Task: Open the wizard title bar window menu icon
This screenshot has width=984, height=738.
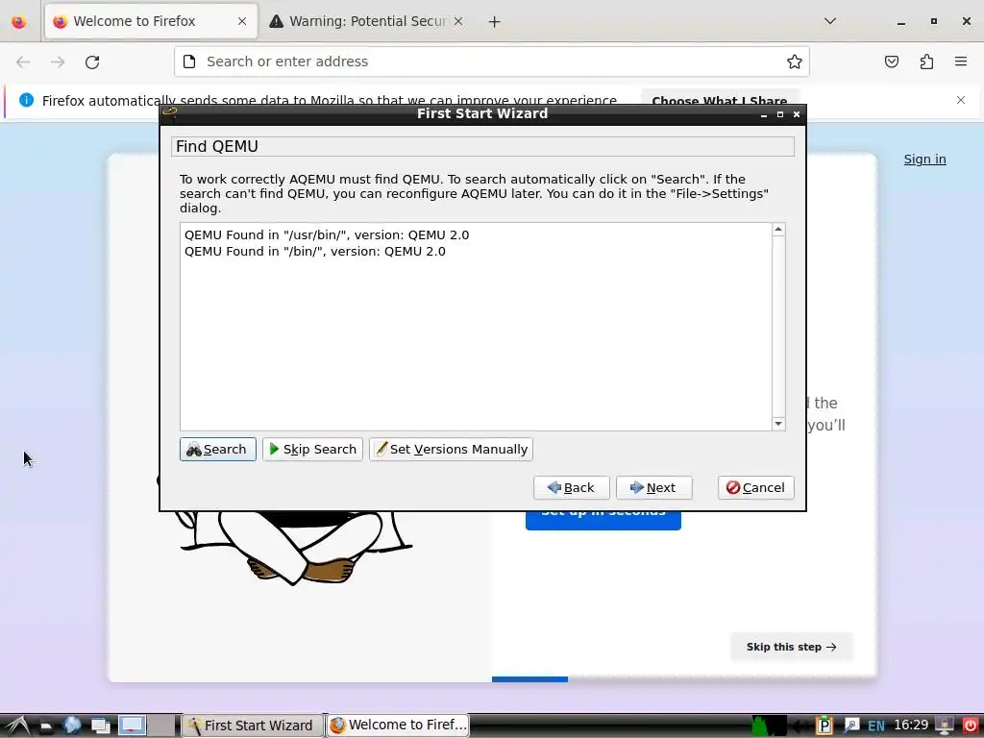Action: [170, 113]
